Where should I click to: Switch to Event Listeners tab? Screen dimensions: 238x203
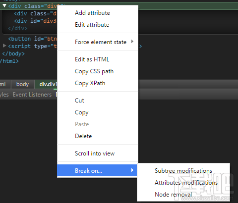click(32, 95)
